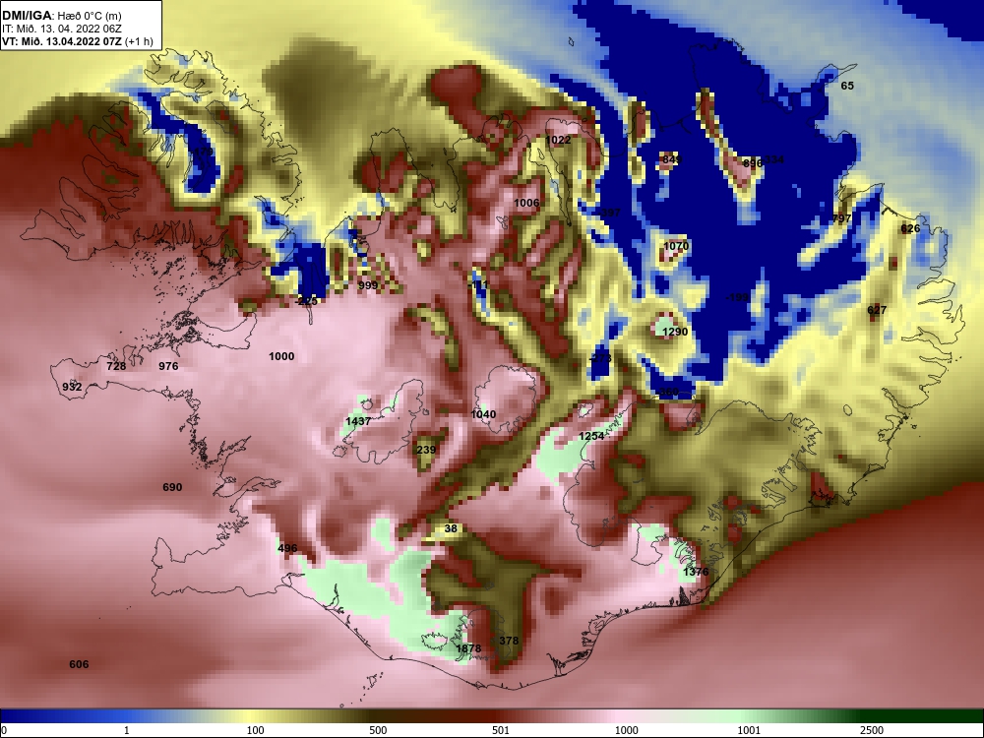Click the 932 value on the map
This screenshot has width=984, height=738.
coord(72,387)
